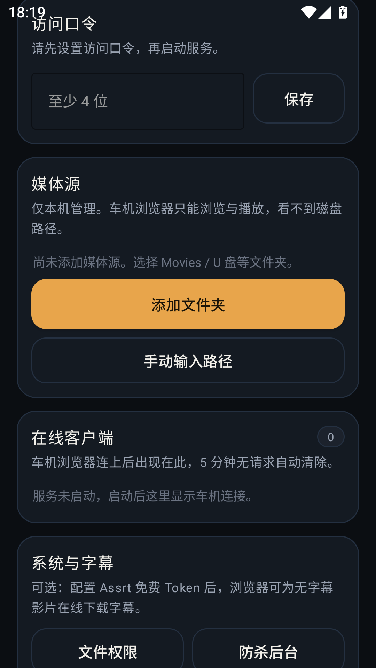Tap the 18:19 clock in status bar
The height and width of the screenshot is (668, 376).
(x=27, y=13)
